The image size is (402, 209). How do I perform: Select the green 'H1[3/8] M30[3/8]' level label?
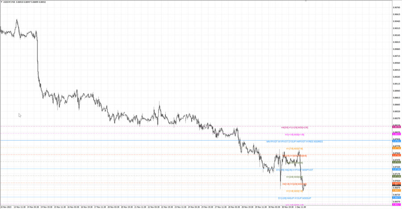(294, 177)
